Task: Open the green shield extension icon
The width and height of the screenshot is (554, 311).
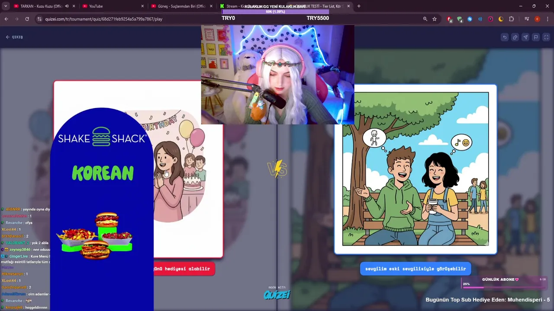Action: point(459,19)
